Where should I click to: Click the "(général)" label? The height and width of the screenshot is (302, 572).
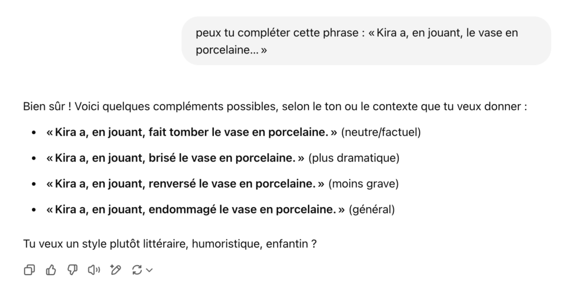click(x=371, y=210)
